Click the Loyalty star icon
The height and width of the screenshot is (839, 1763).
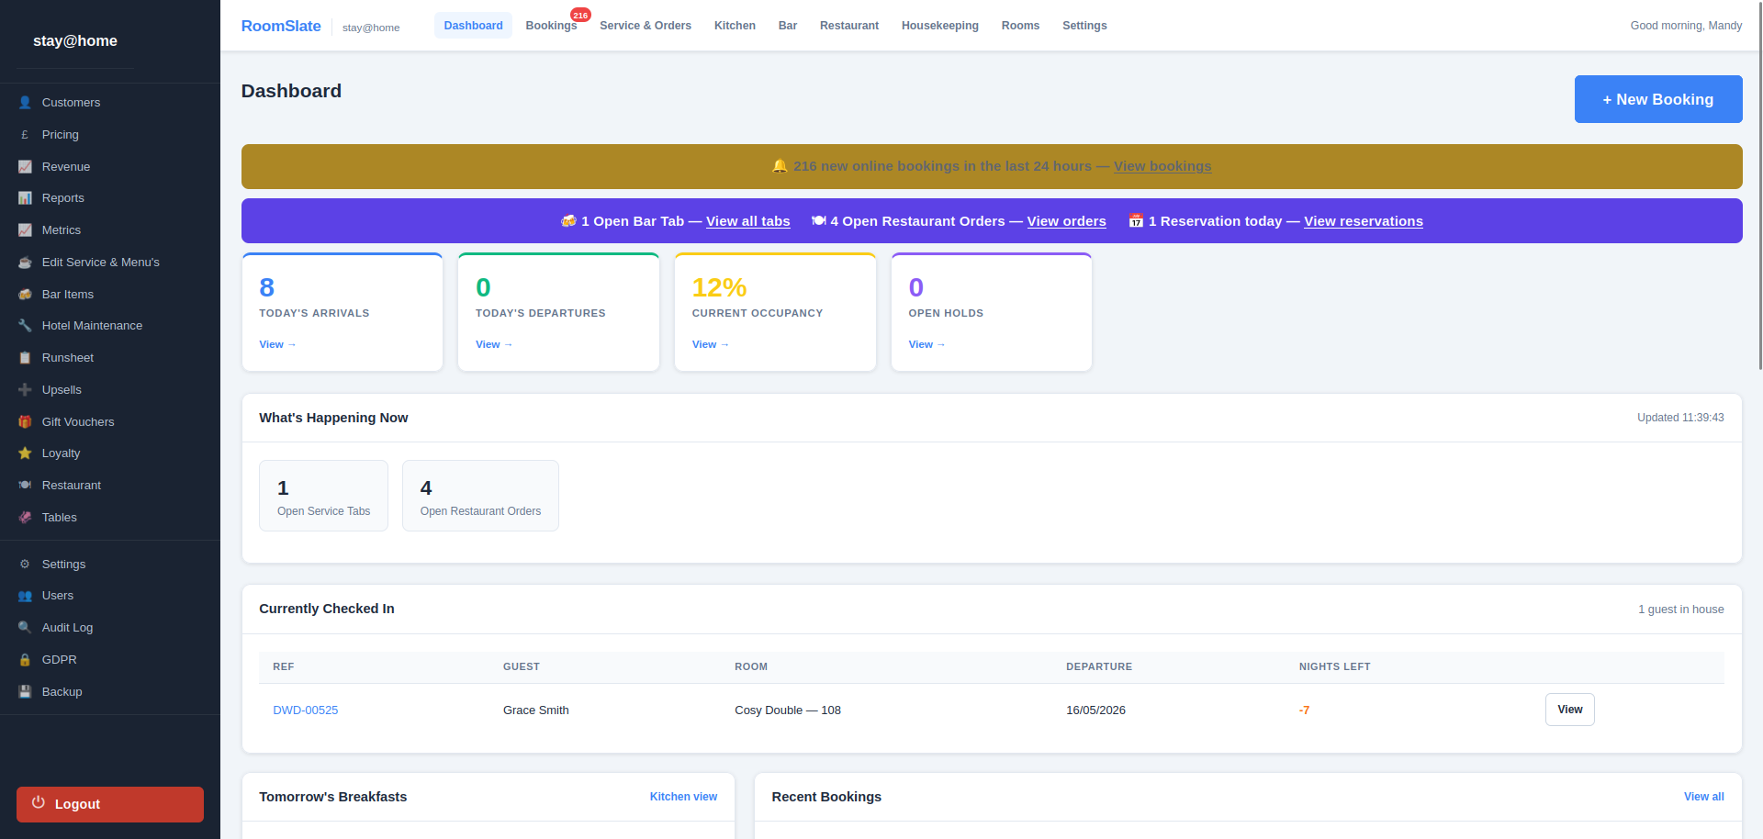(25, 453)
